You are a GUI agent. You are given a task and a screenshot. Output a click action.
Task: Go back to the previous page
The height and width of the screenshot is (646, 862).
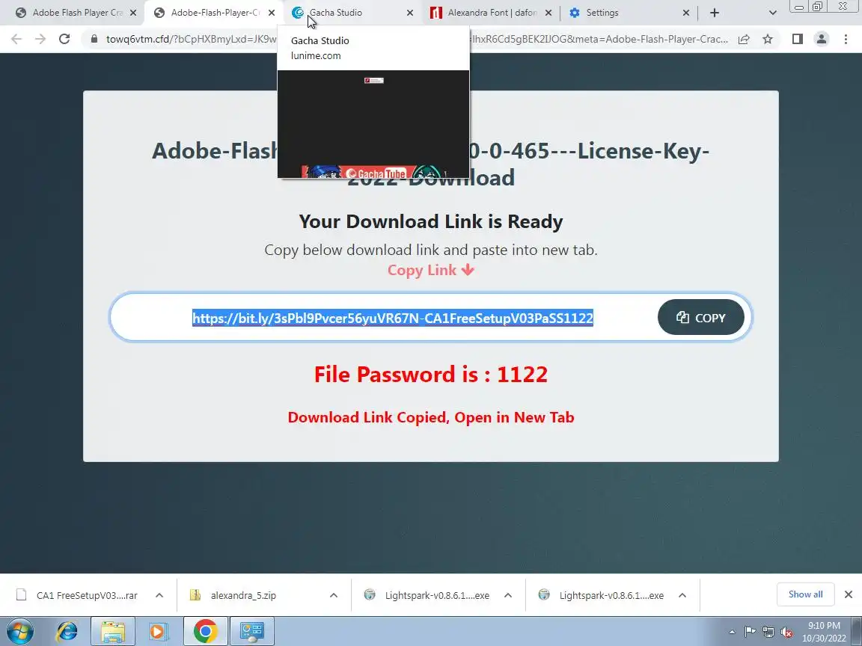click(16, 39)
